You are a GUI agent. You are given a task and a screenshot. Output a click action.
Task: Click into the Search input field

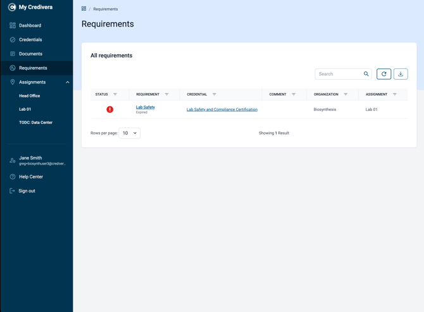(340, 74)
